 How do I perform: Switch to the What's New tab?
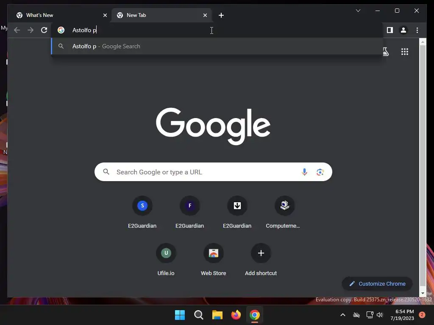coord(61,15)
